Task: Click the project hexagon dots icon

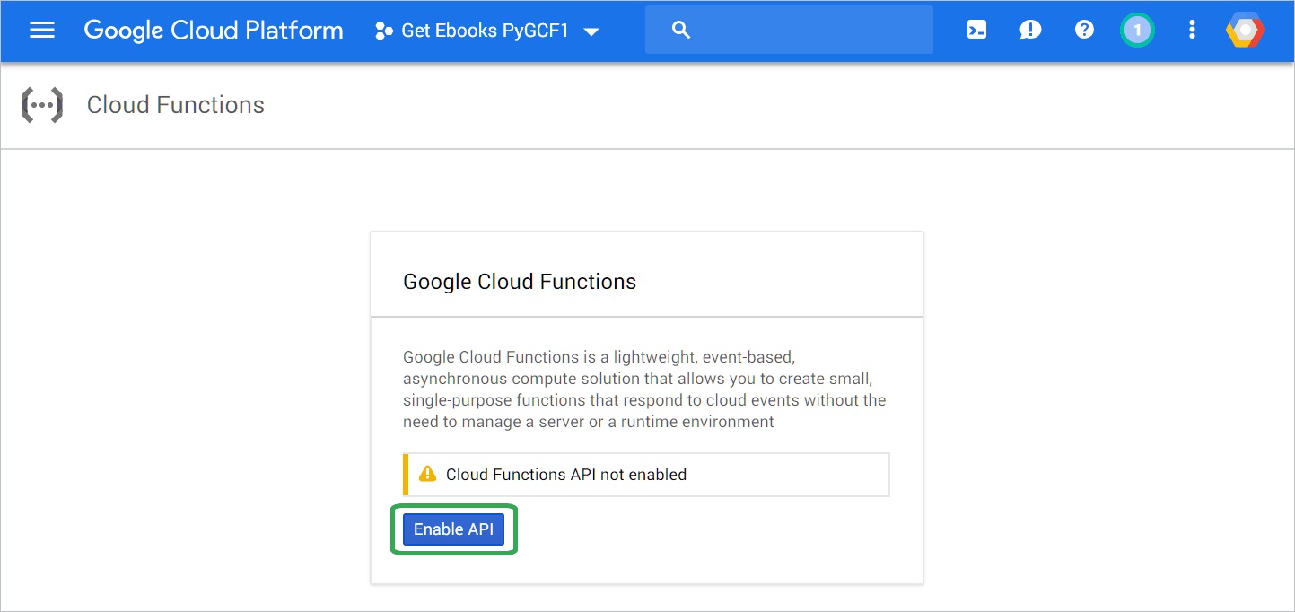Action: pyautogui.click(x=384, y=31)
